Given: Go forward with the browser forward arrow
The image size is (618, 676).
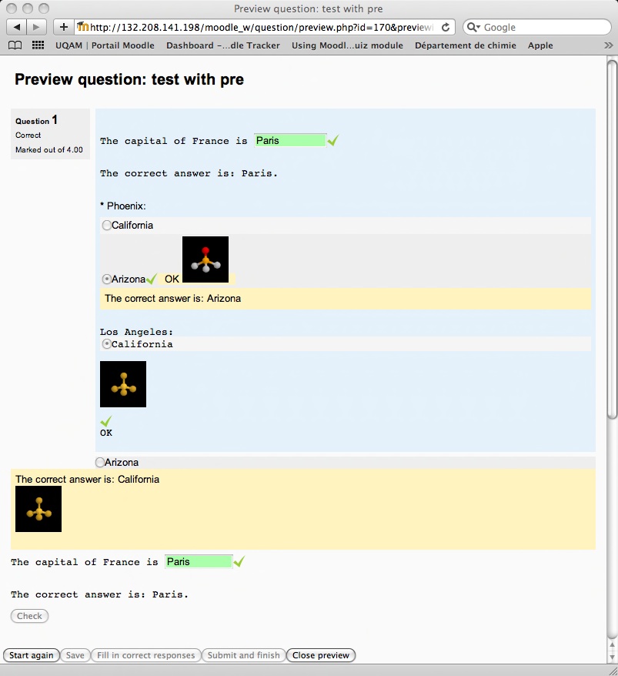Looking at the screenshot, I should [x=37, y=27].
